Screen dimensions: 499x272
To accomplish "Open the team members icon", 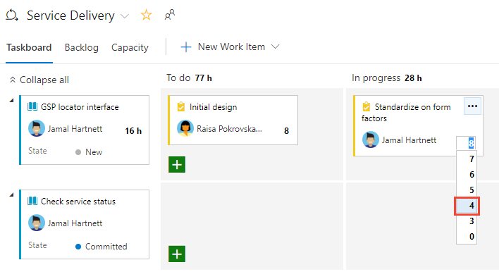I will 169,15.
